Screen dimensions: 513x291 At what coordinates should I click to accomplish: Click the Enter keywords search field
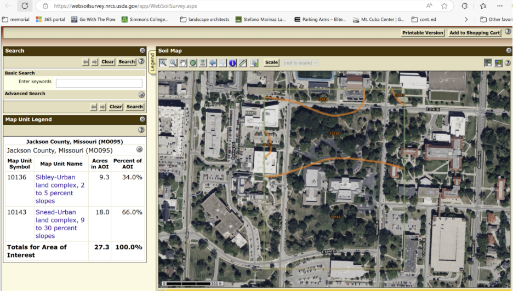click(x=99, y=83)
